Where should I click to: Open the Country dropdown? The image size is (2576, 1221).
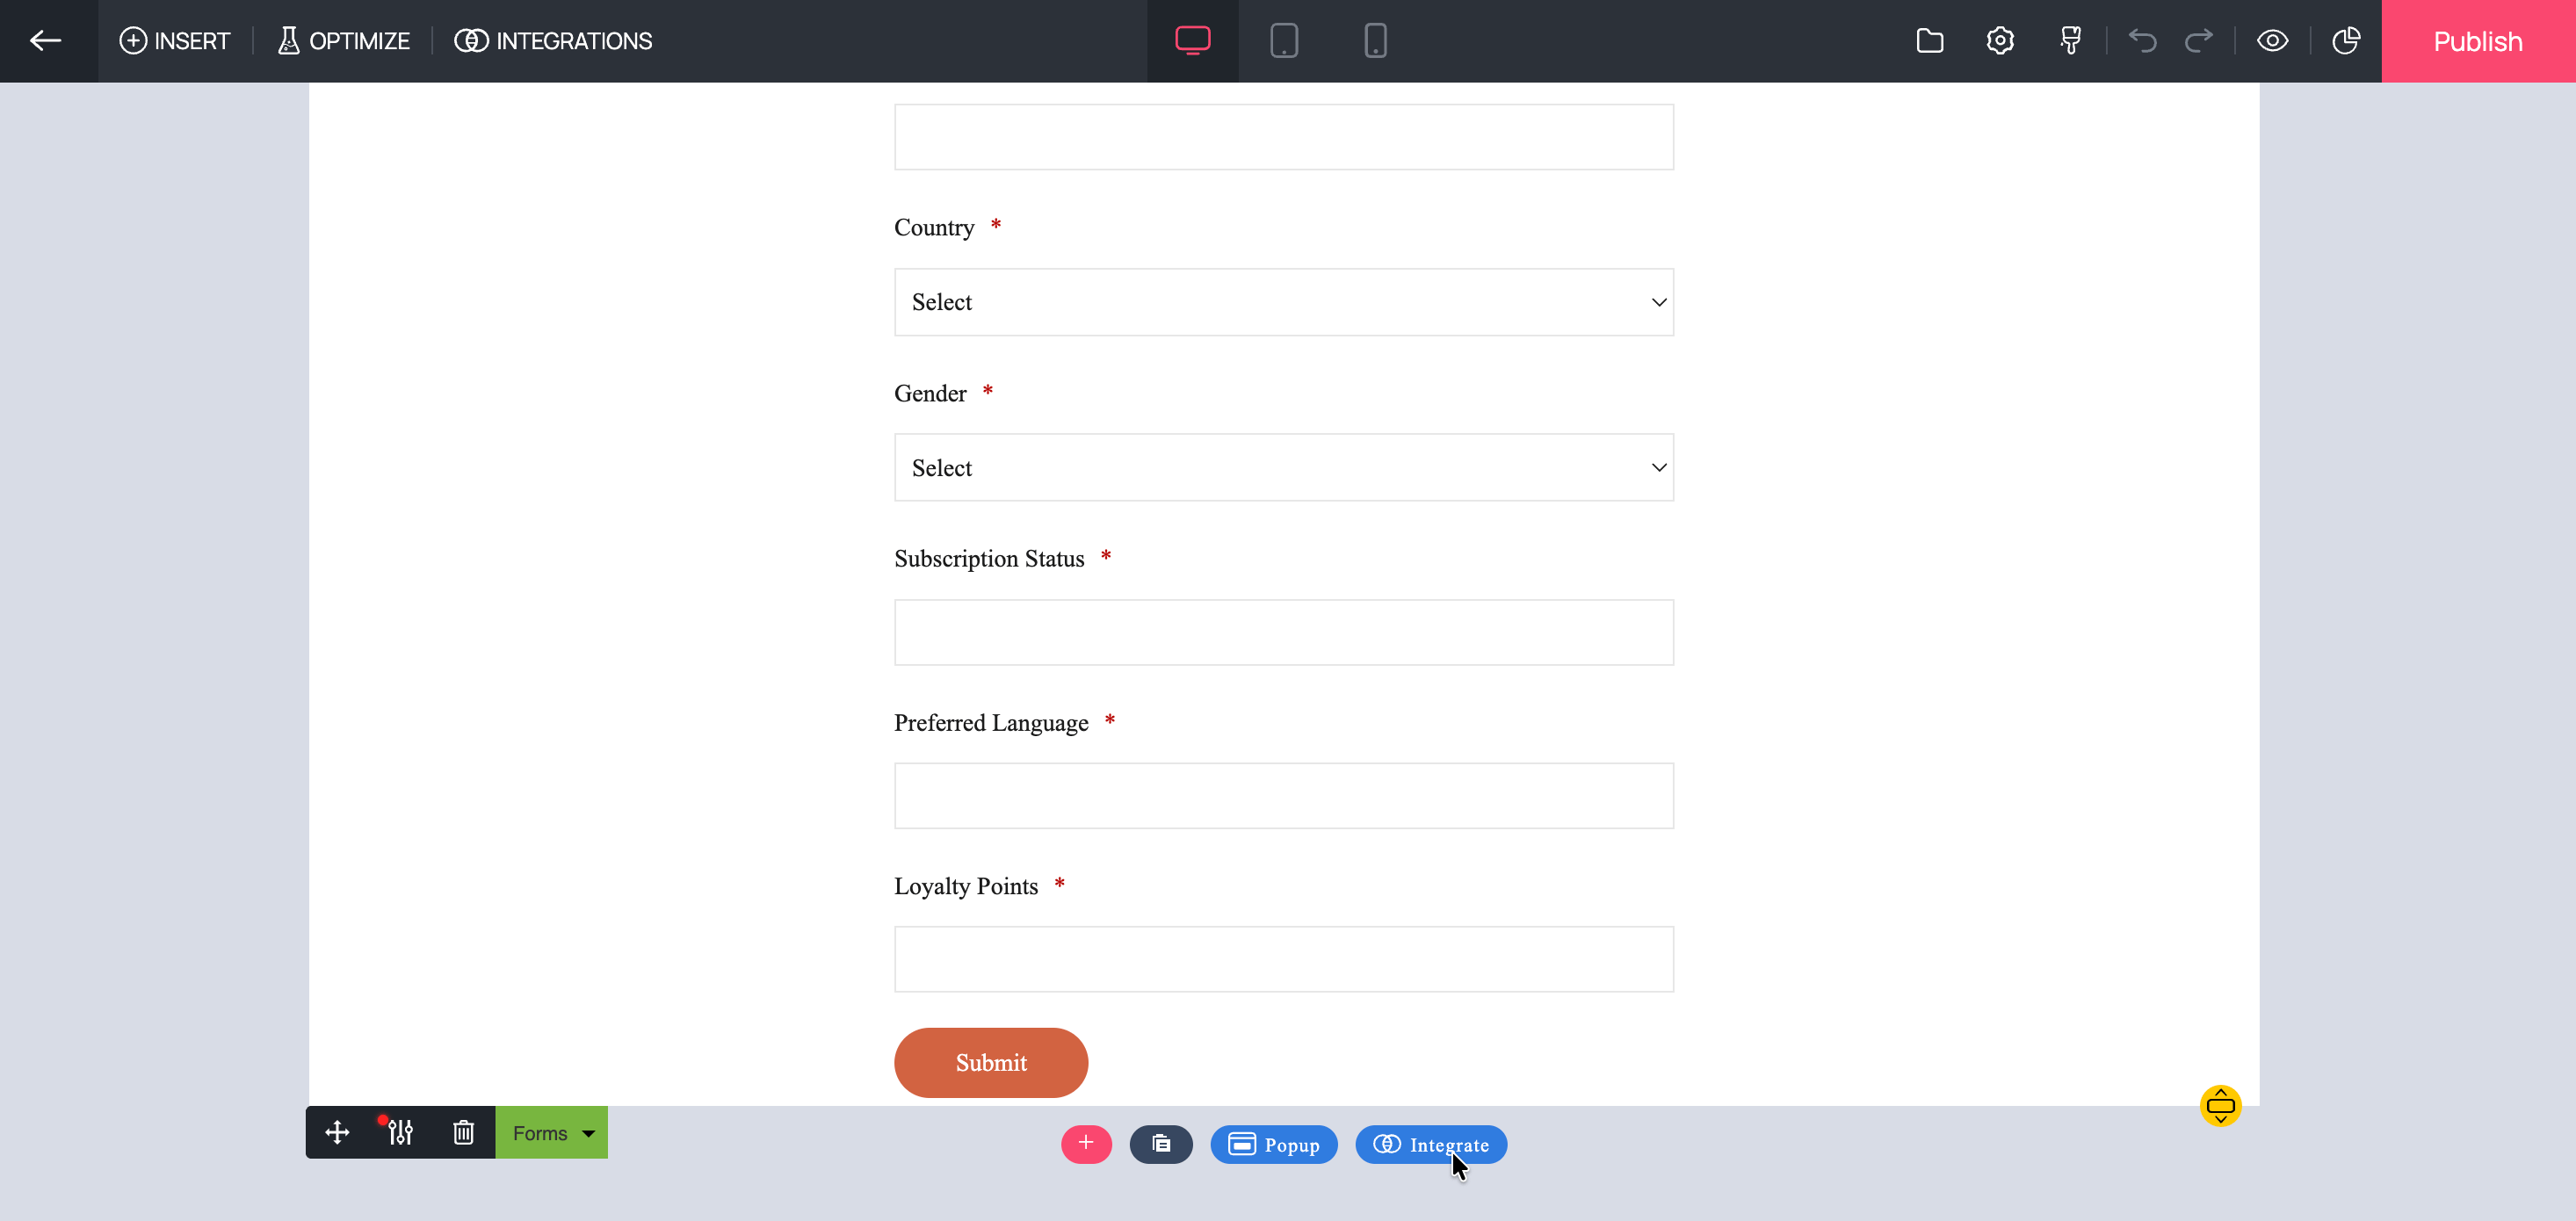pos(1283,302)
